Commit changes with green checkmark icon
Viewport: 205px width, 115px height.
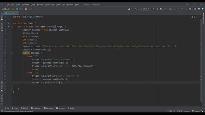[x=178, y=9]
